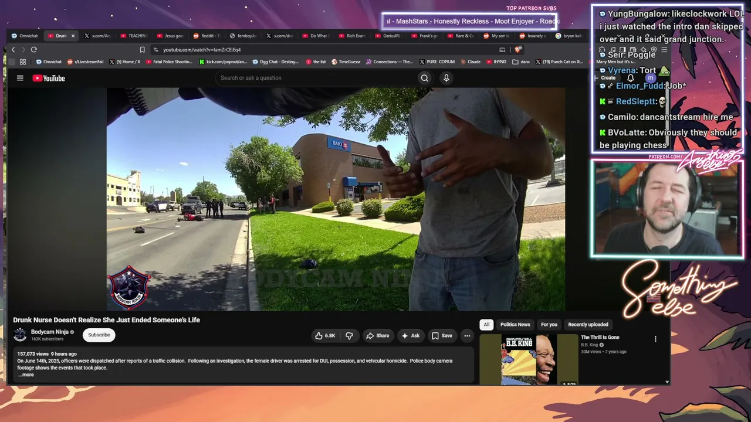Open the Punch Cat on X bookmark

click(559, 62)
